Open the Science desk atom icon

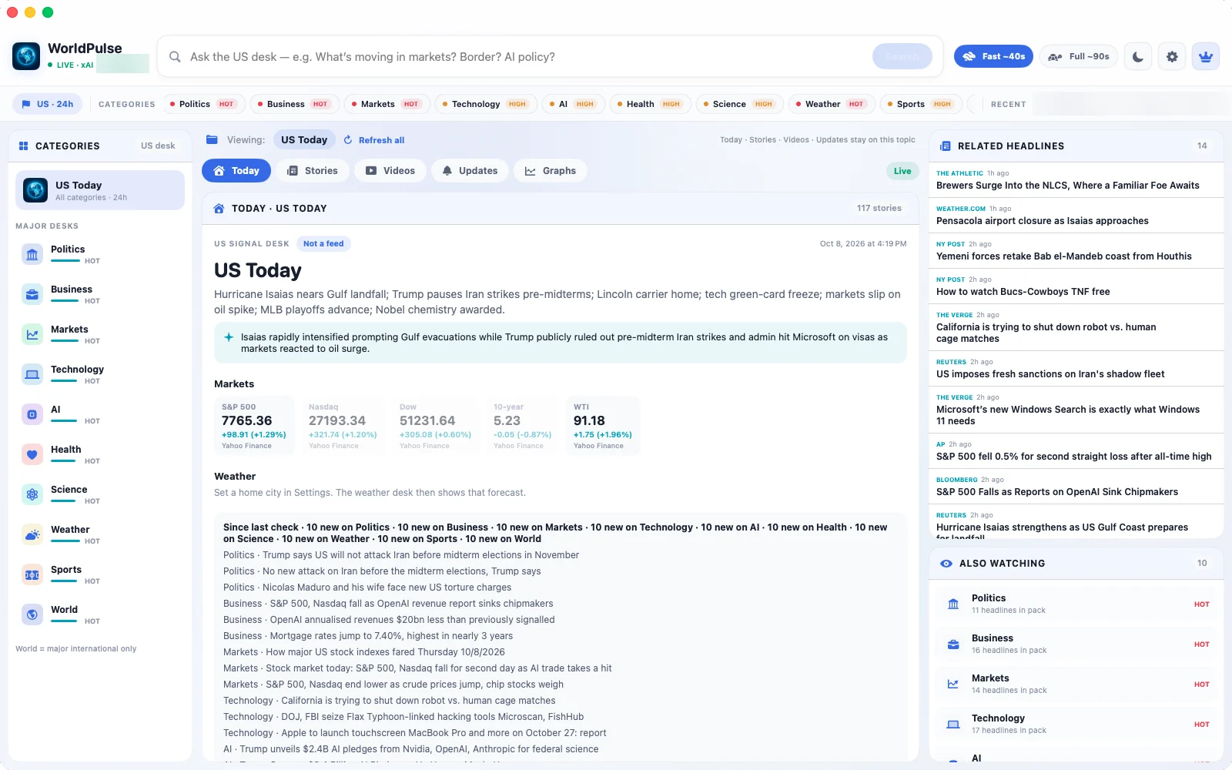point(32,494)
